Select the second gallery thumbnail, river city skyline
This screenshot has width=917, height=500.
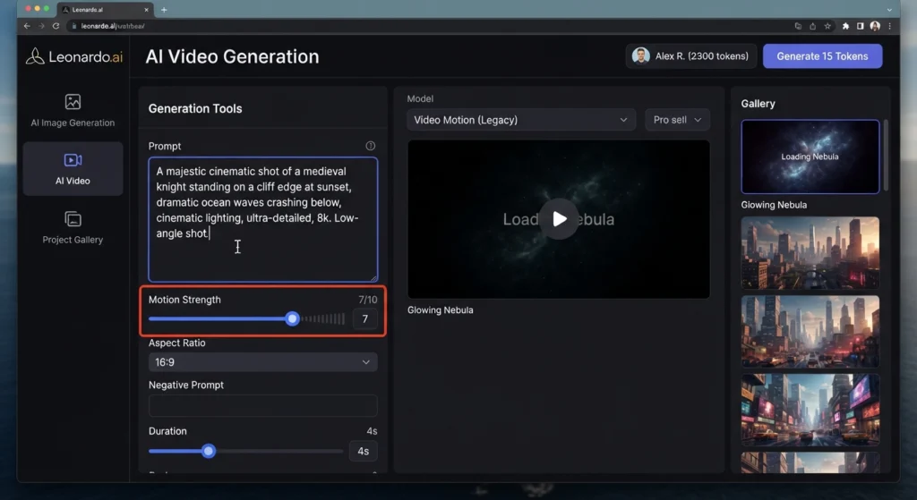810,253
